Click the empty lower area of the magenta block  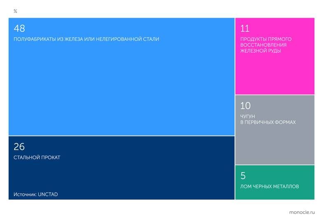pos(275,76)
